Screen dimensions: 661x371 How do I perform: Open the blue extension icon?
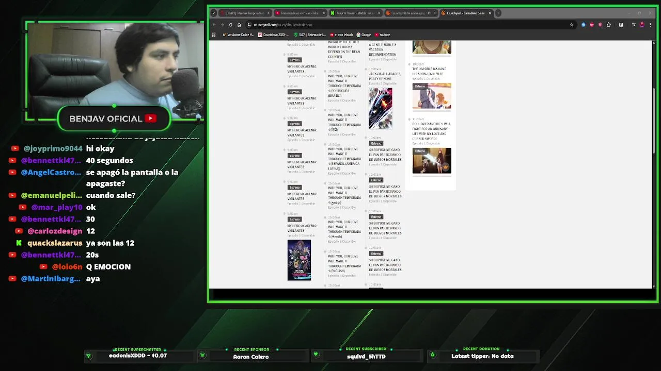(584, 25)
